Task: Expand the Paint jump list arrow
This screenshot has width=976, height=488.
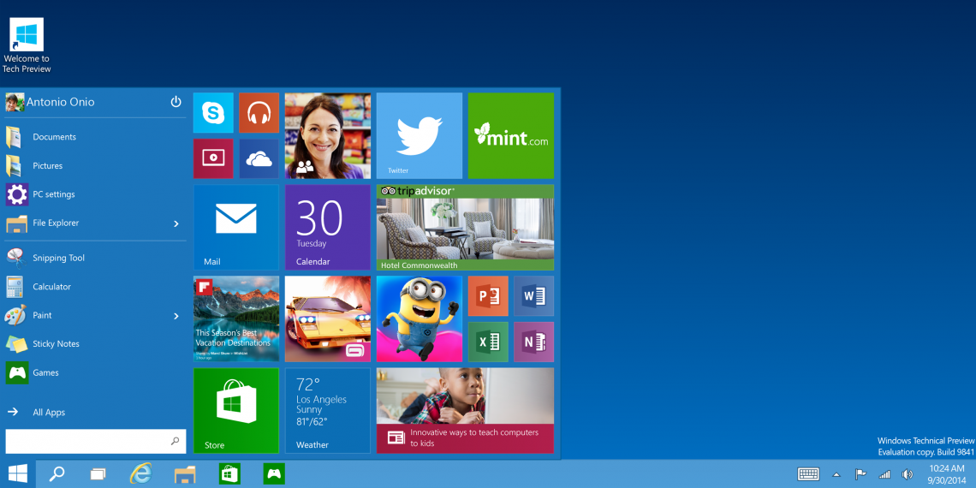Action: point(176,316)
